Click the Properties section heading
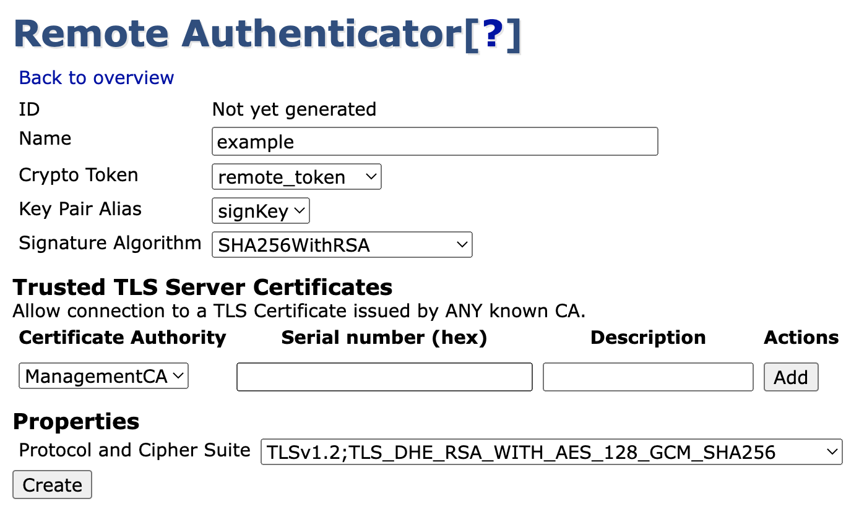 coord(76,422)
